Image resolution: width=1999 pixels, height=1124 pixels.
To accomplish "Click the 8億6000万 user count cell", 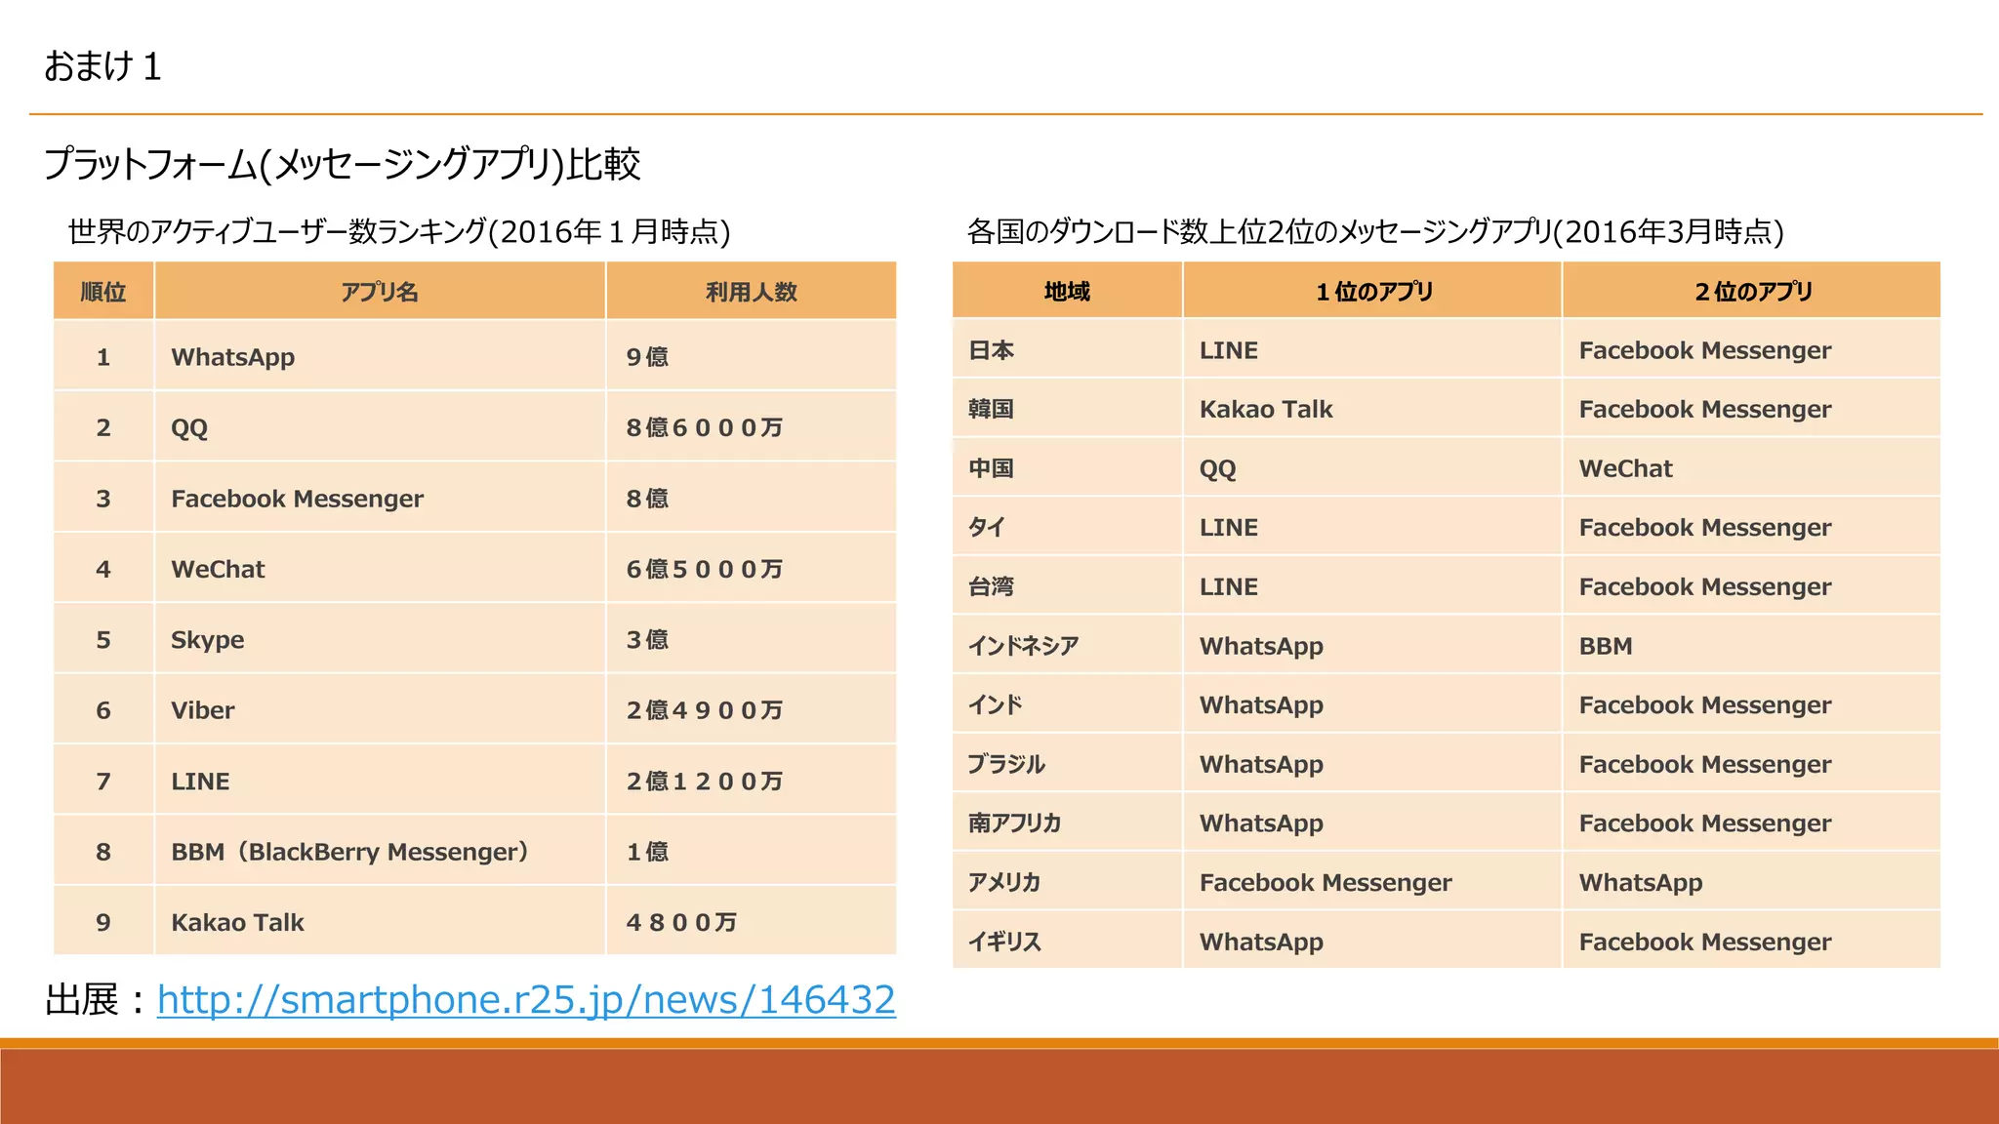I will (x=704, y=427).
